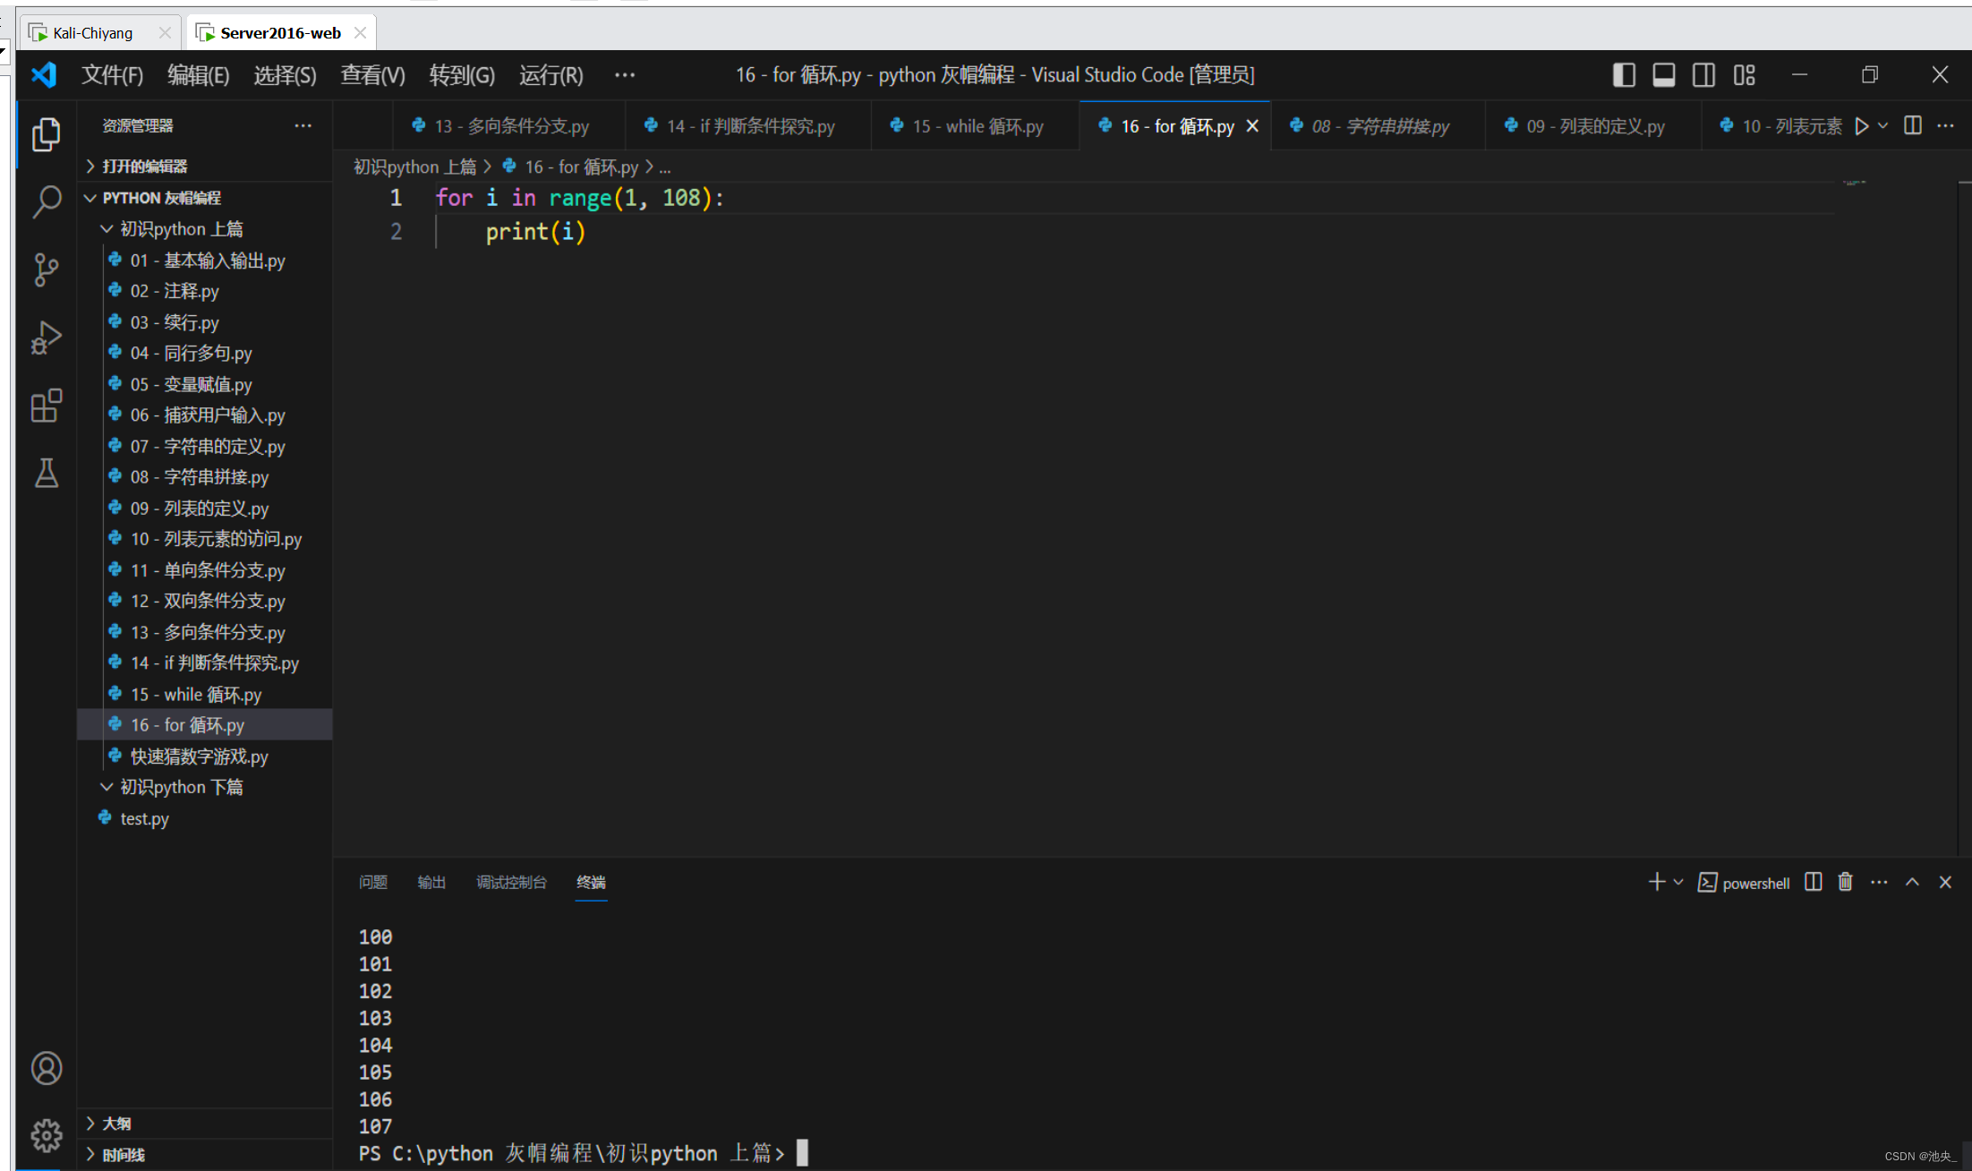Open the new terminal profile dropdown chevron
This screenshot has width=1972, height=1171.
[1679, 882]
